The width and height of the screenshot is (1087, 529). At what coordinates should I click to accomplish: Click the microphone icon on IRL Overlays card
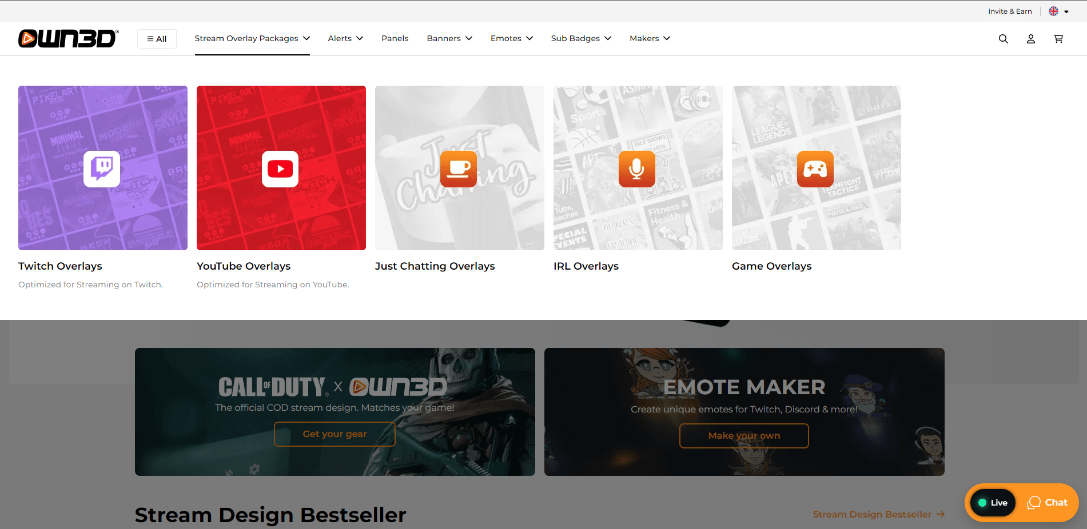click(x=637, y=169)
